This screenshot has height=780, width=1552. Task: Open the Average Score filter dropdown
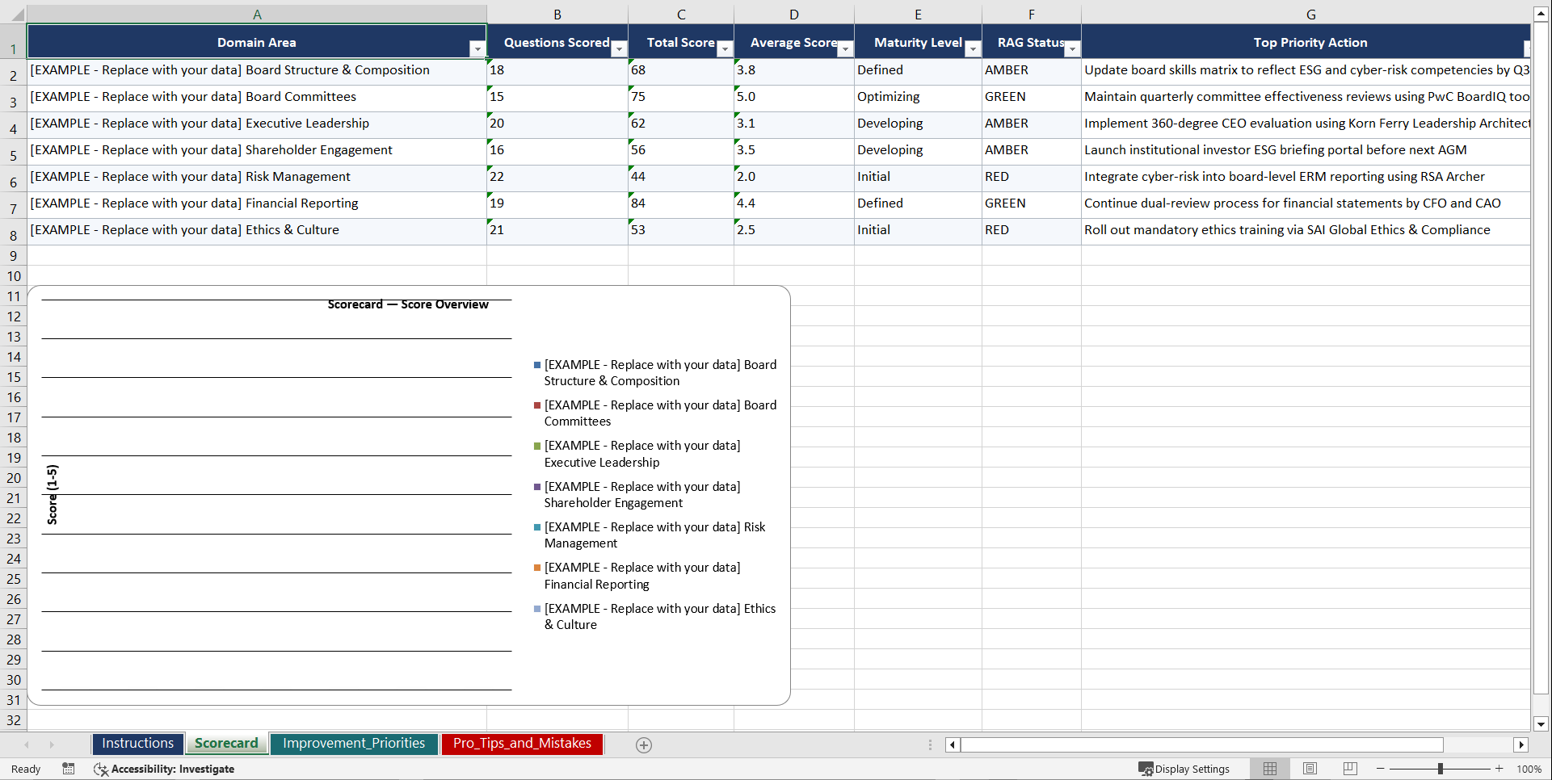[x=846, y=49]
